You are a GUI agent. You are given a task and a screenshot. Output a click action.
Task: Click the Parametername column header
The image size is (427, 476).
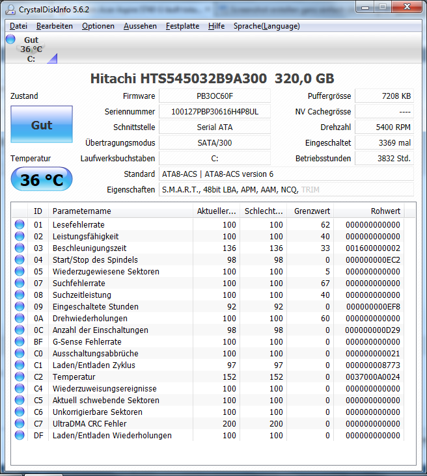pyautogui.click(x=120, y=211)
